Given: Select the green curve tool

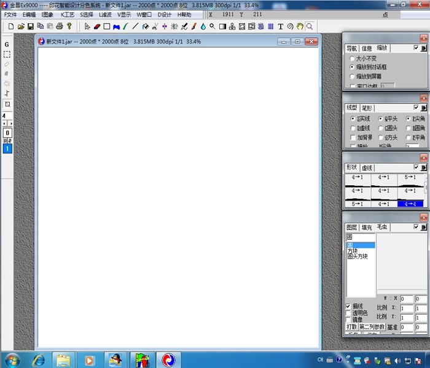Looking at the screenshot, I should 125,26.
